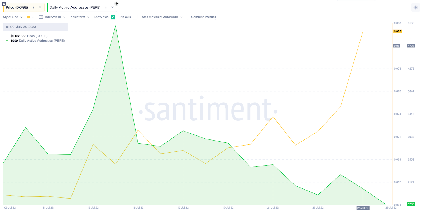
Task: Open the Axis max/min: Auto/Auto dropdown
Action: [x=162, y=17]
